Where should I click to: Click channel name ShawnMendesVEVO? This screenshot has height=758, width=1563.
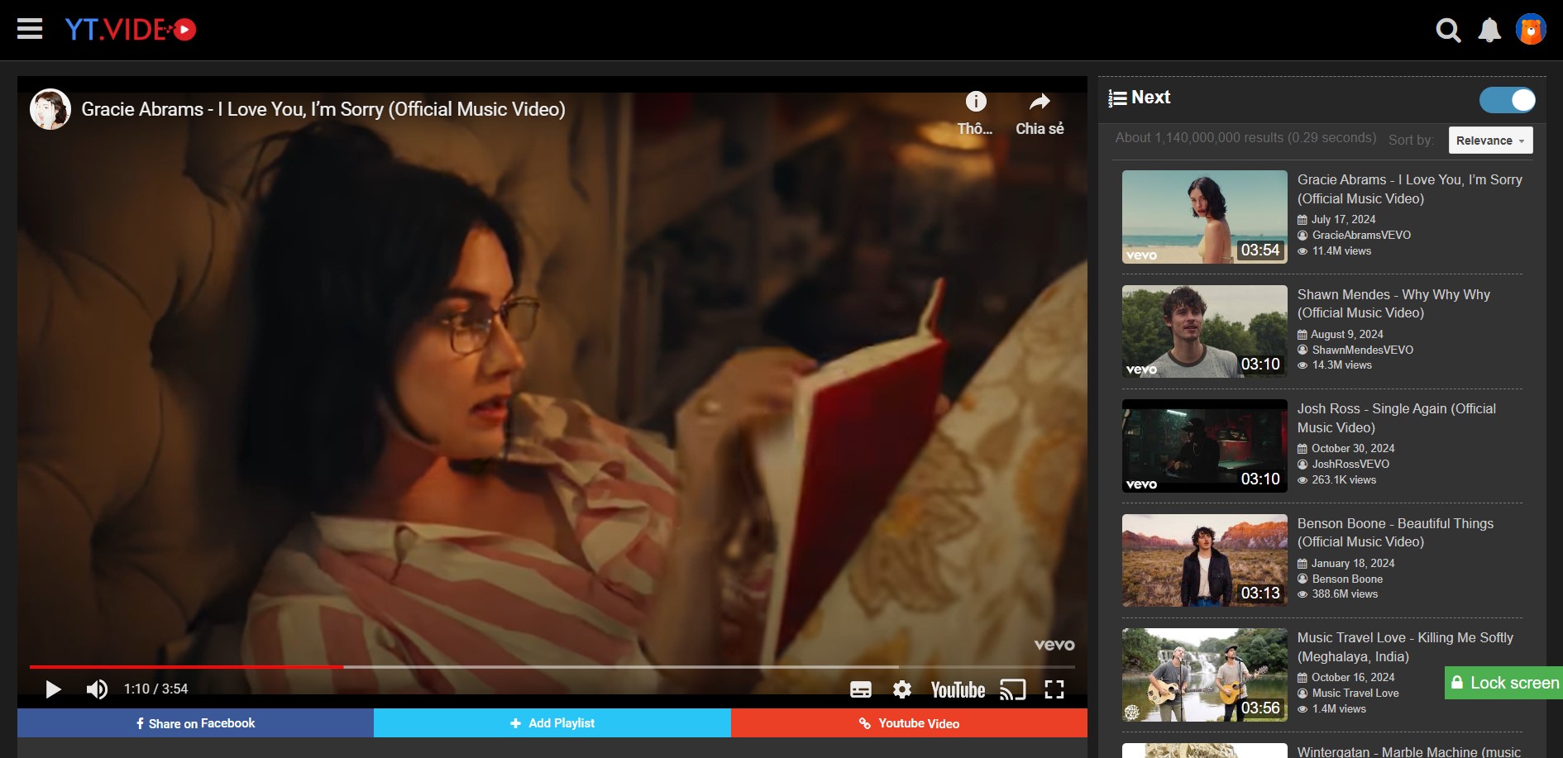[1362, 350]
